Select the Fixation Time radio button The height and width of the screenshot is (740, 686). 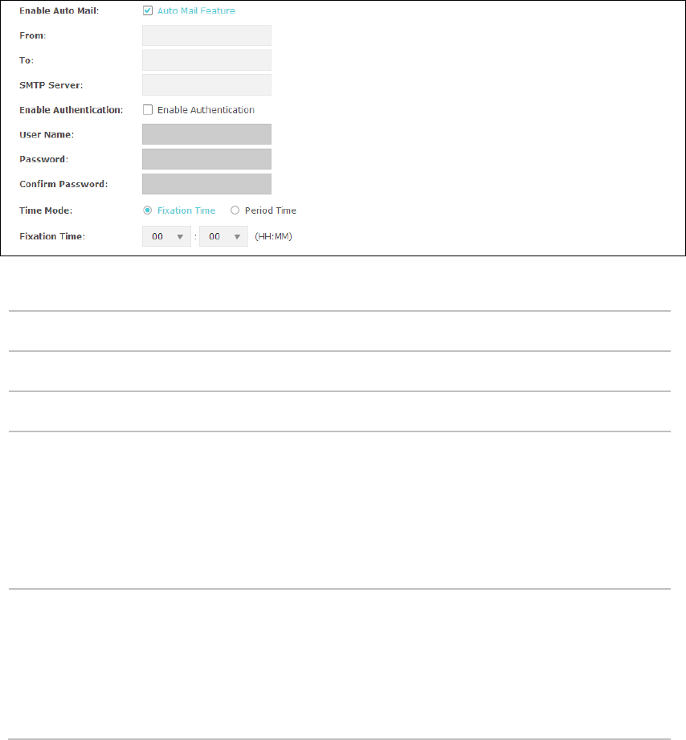(x=148, y=211)
